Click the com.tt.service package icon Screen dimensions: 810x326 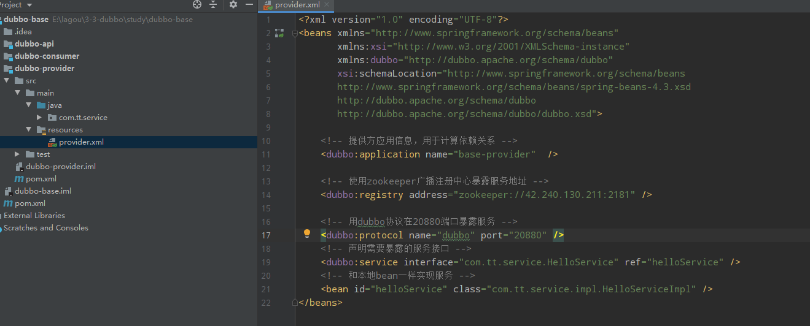[x=52, y=118]
